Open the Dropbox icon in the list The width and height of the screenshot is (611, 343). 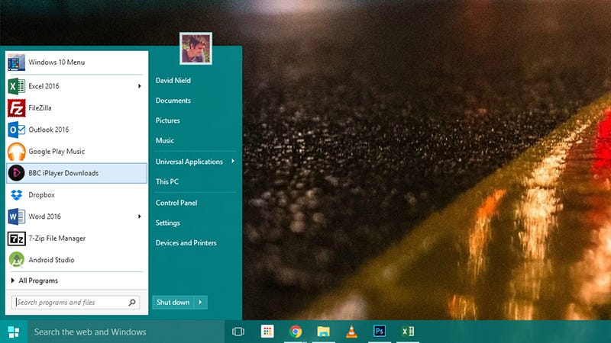pos(16,195)
